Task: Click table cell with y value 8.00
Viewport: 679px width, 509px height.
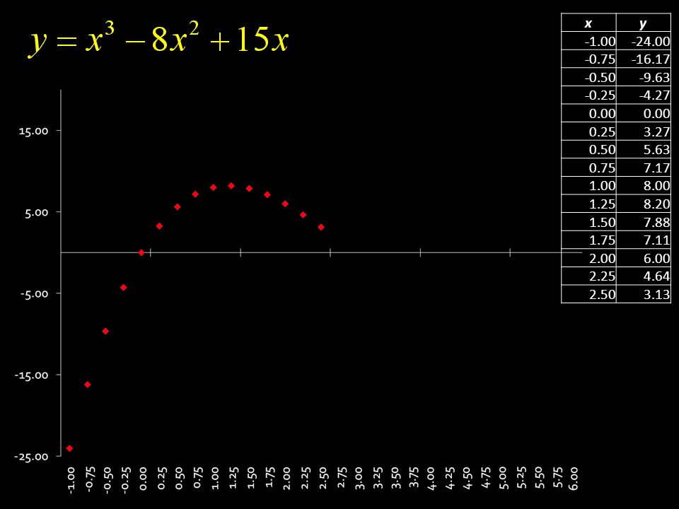Action: (x=643, y=186)
